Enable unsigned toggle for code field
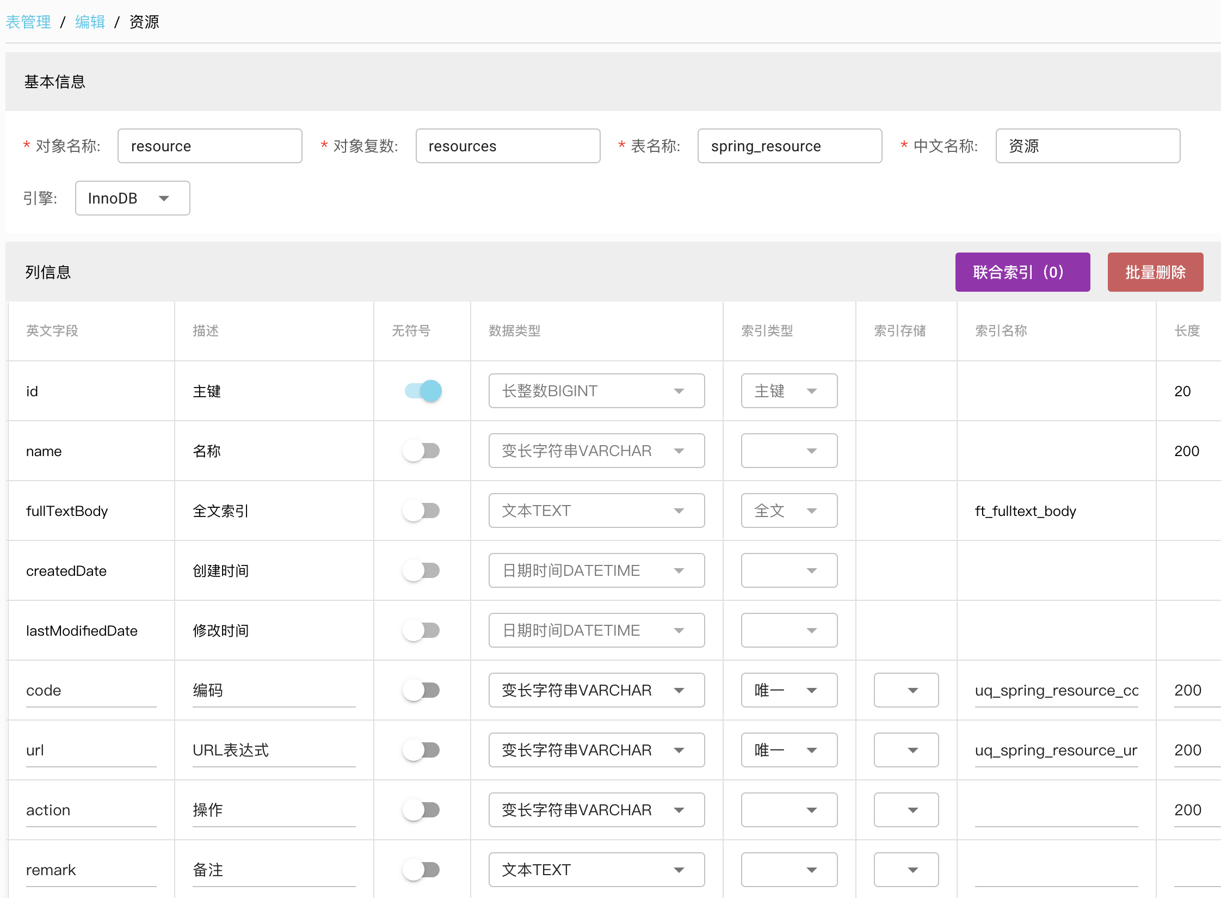Image resolution: width=1221 pixels, height=898 pixels. click(422, 690)
